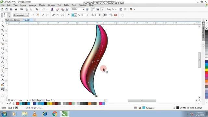Open the Zoom level 500% dropdown
Image resolution: width=208 pixels, height=117 pixels.
pyautogui.click(x=83, y=9)
